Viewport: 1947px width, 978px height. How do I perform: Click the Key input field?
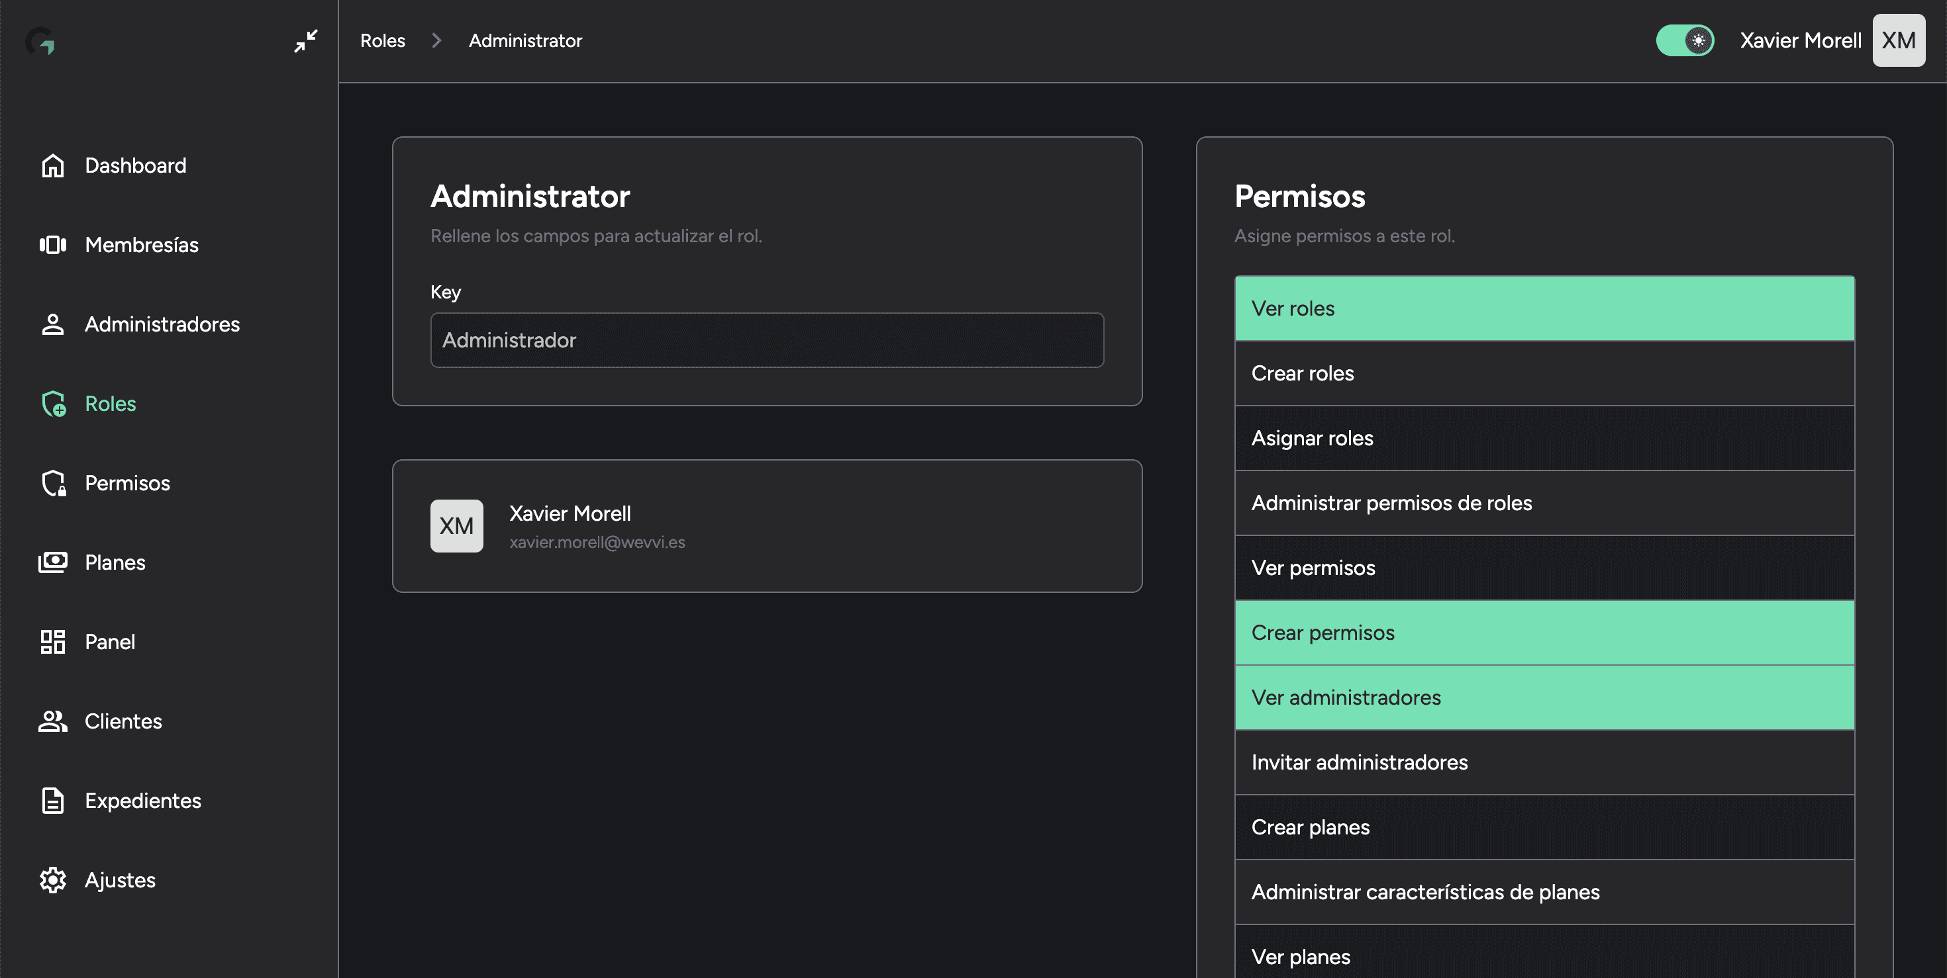point(766,340)
